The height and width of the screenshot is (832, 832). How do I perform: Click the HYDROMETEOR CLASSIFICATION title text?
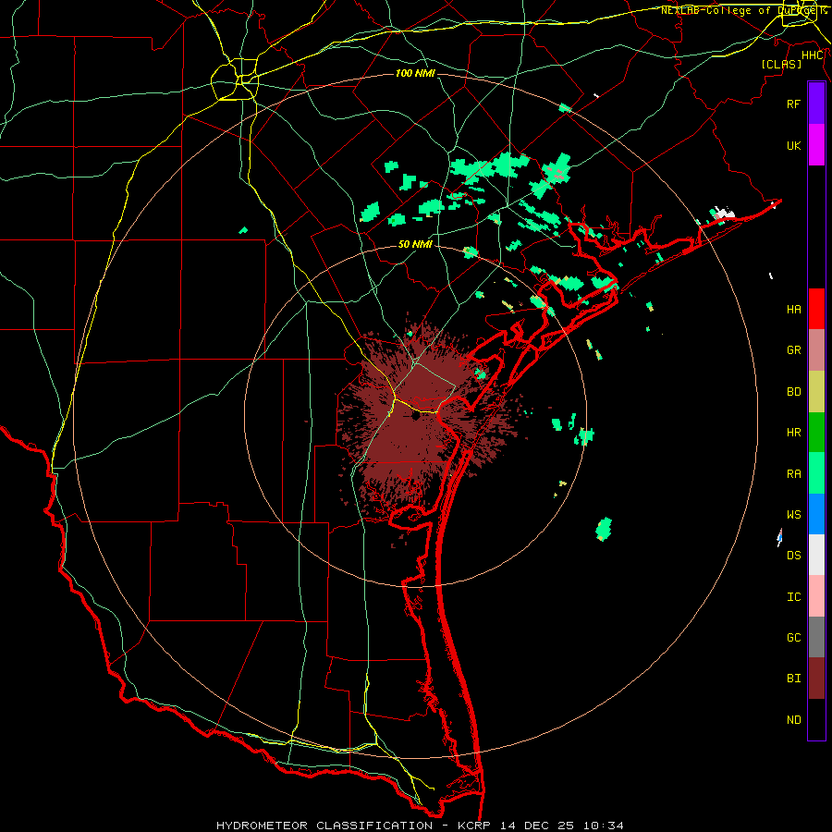[x=324, y=826]
